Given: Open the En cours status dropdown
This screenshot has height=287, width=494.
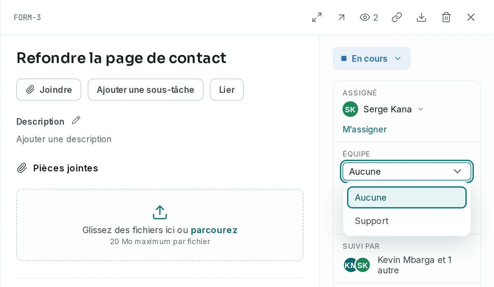Looking at the screenshot, I should click(x=372, y=58).
